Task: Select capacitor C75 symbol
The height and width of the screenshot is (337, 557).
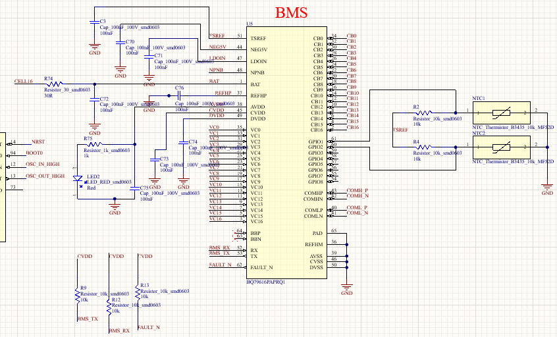Action: (134, 188)
